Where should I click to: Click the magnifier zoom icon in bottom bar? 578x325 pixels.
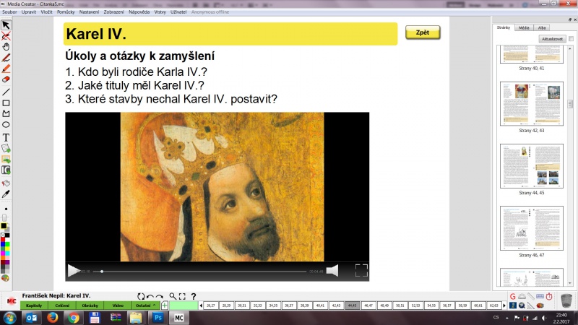tap(172, 296)
